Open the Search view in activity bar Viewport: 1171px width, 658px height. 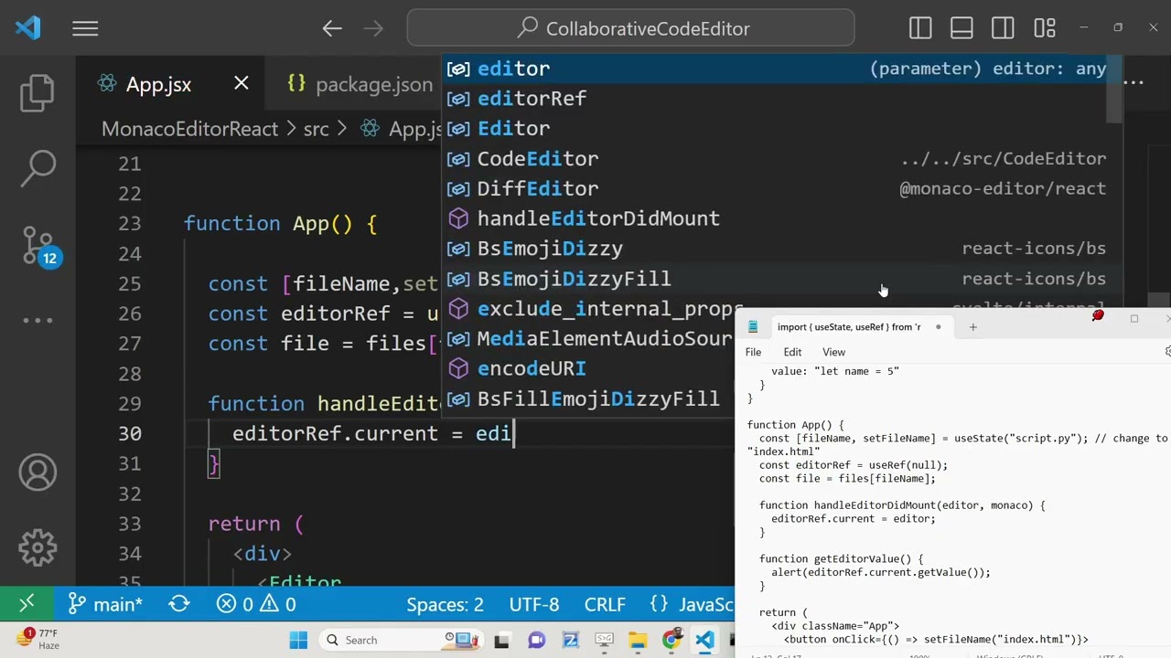(x=38, y=168)
